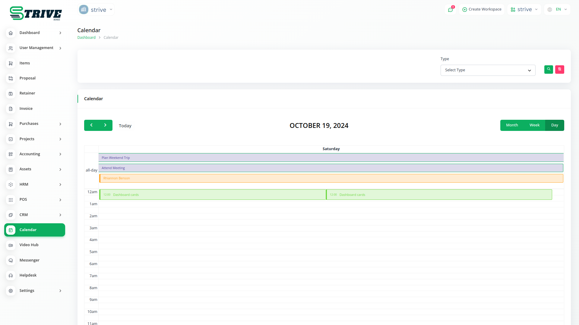Viewport: 579px width, 325px height.
Task: Expand the Accounting menu chevron
Action: tap(60, 154)
